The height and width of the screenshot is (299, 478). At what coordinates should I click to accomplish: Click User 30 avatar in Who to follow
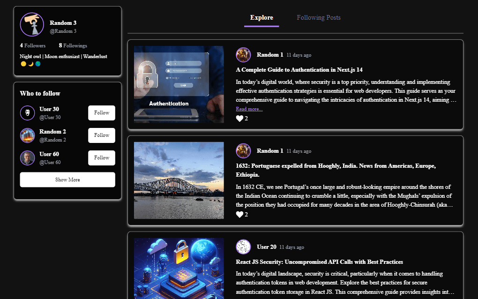coord(28,113)
